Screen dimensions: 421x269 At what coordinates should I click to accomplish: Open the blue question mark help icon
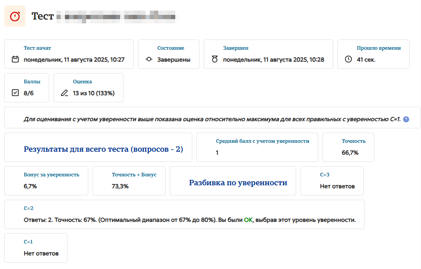[x=406, y=119]
